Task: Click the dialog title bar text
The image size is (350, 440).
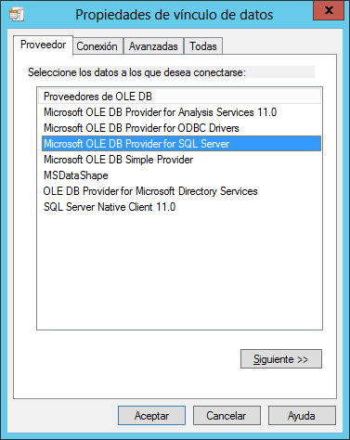Action: coord(175,15)
